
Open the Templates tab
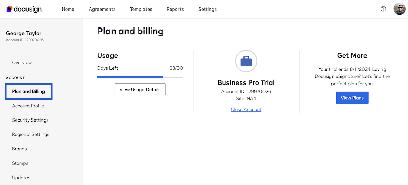point(141,9)
